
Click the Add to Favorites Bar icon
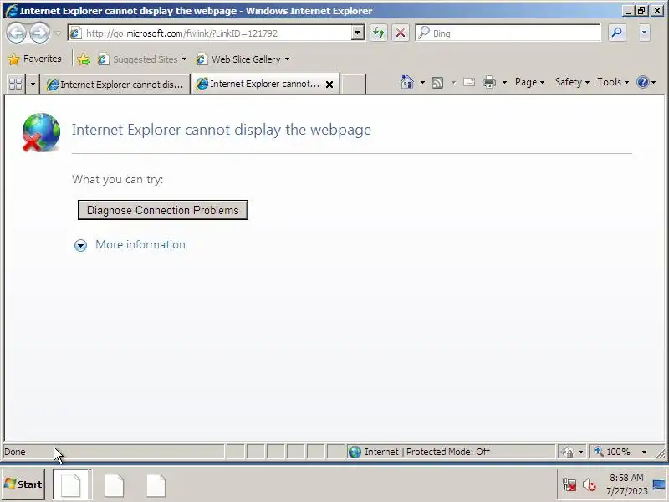84,59
